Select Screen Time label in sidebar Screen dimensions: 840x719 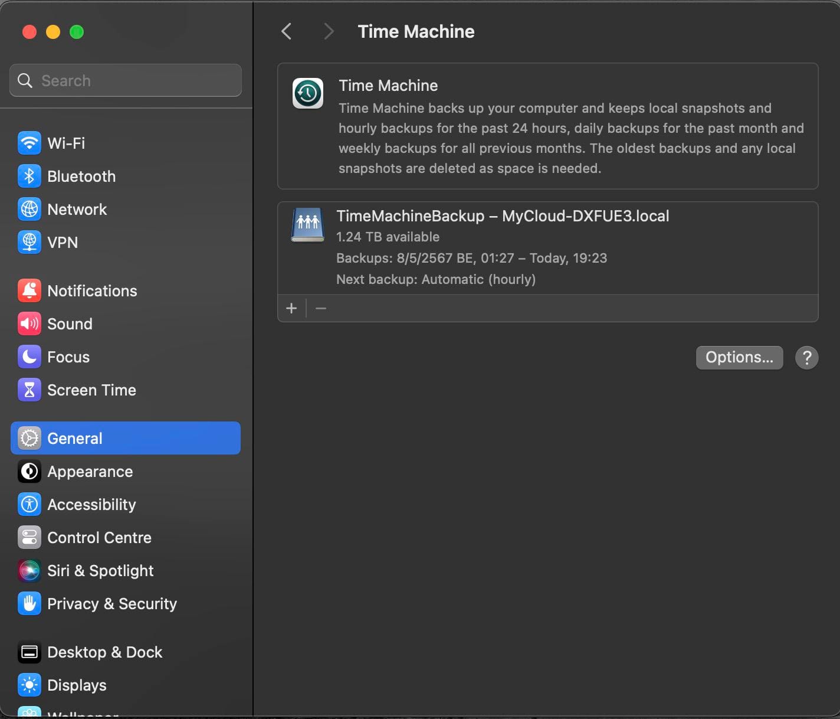click(91, 390)
